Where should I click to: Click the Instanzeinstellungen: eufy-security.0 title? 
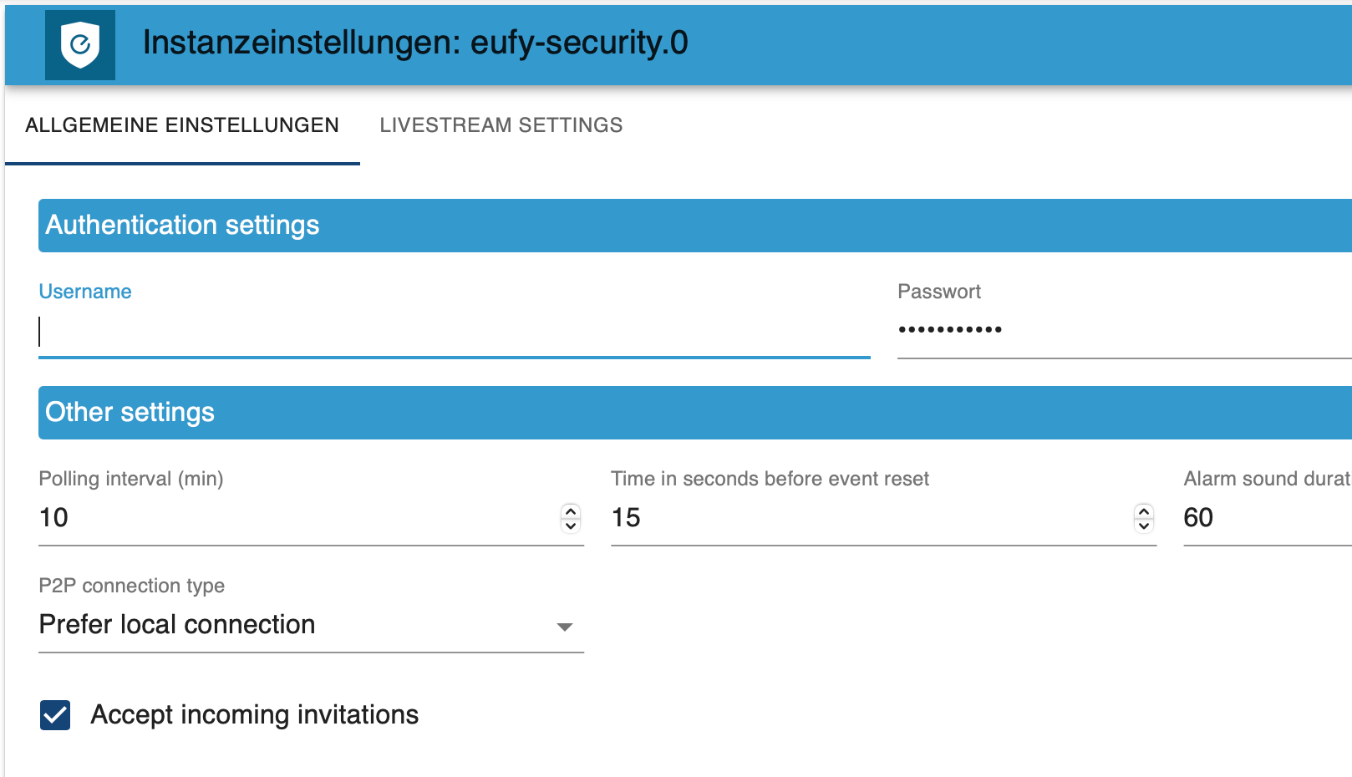point(415,43)
